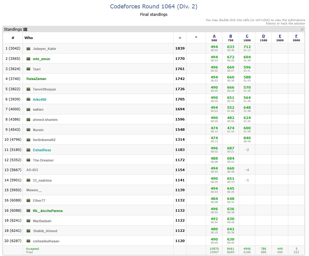Click fardinkamal62's problem C score 840

pos(247,138)
